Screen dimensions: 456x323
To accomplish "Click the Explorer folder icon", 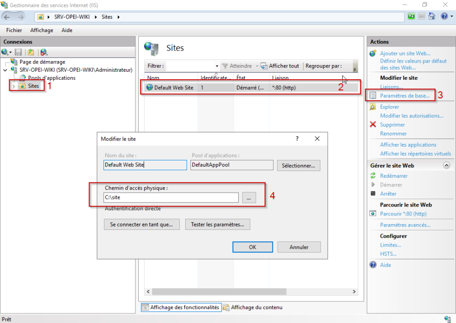I will pos(373,107).
